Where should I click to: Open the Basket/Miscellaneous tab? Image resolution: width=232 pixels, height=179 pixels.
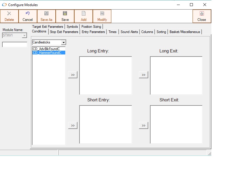pos(185,32)
